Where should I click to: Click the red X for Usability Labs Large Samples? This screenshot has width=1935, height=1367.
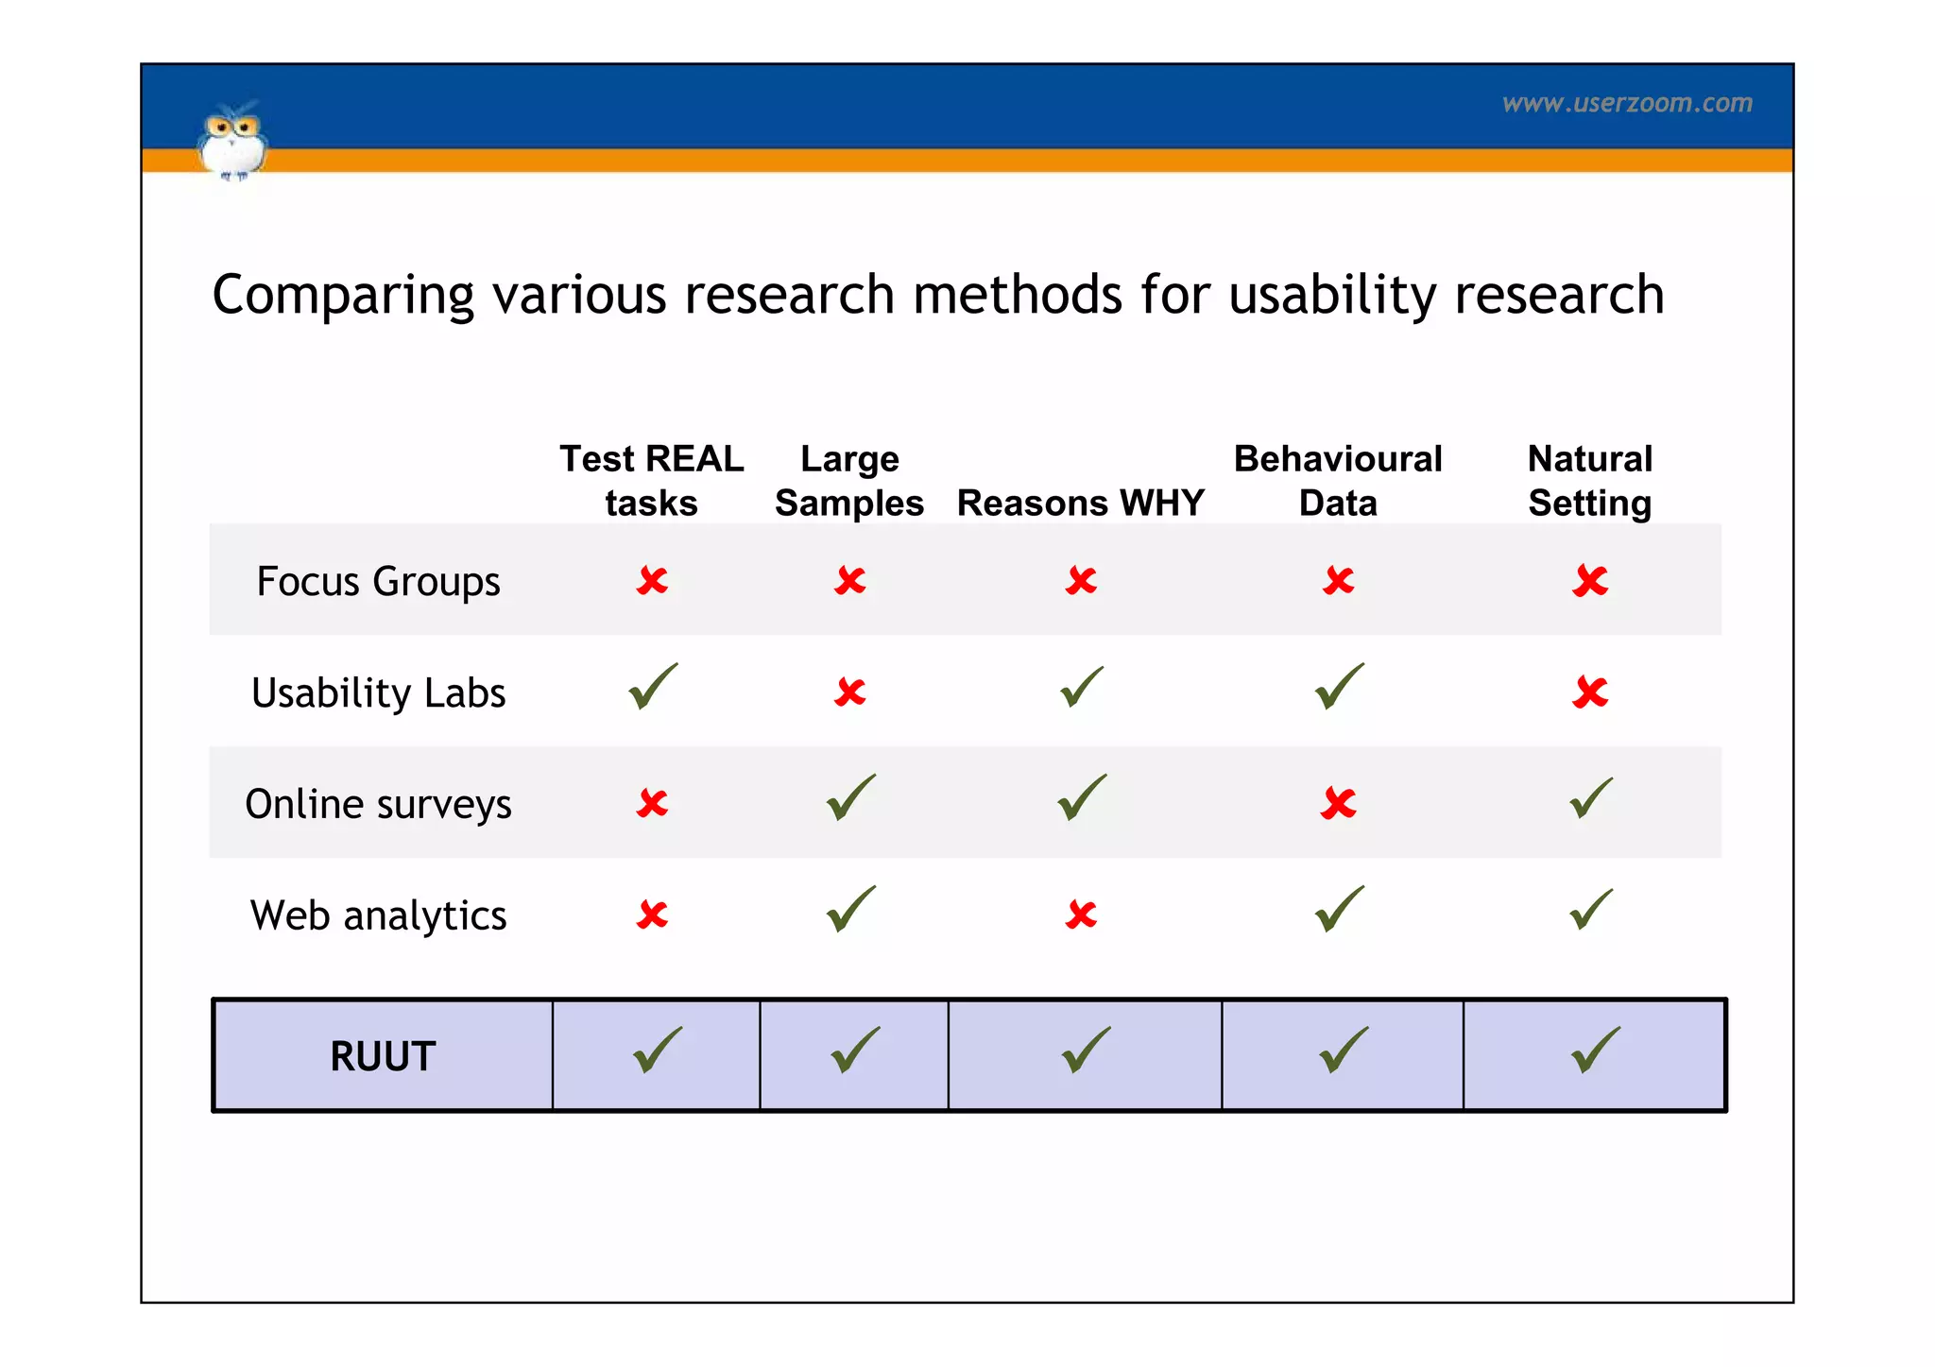850,692
